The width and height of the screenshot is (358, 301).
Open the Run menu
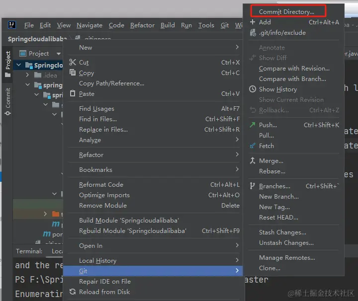(186, 25)
